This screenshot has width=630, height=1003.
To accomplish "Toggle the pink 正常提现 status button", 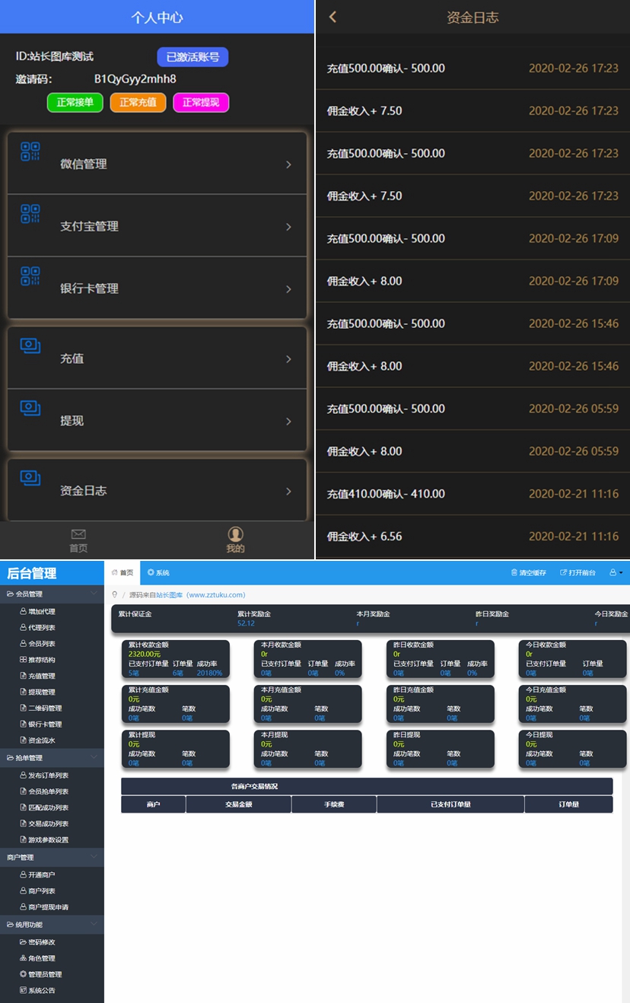I will click(x=201, y=103).
